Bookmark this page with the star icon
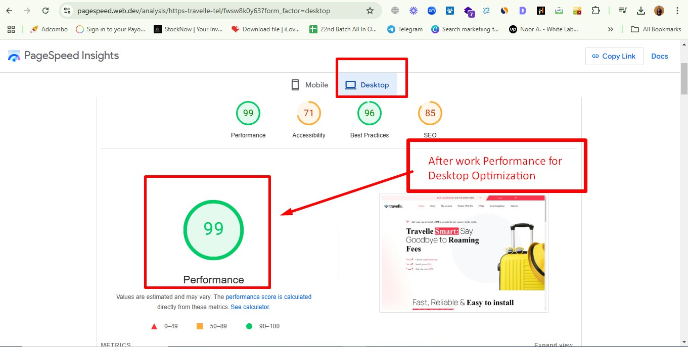The image size is (688, 347). (x=370, y=11)
